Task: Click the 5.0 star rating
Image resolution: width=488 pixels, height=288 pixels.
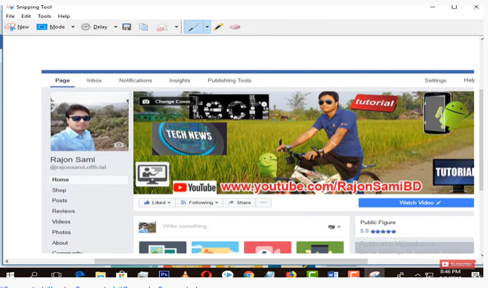Action: (378, 231)
